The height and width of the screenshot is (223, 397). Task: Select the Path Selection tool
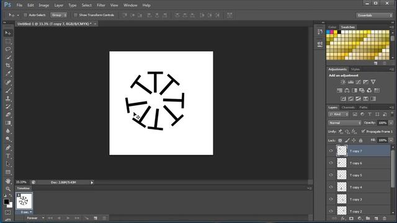point(8,164)
